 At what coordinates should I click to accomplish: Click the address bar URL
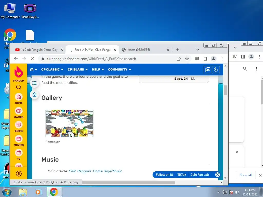tap(91, 59)
